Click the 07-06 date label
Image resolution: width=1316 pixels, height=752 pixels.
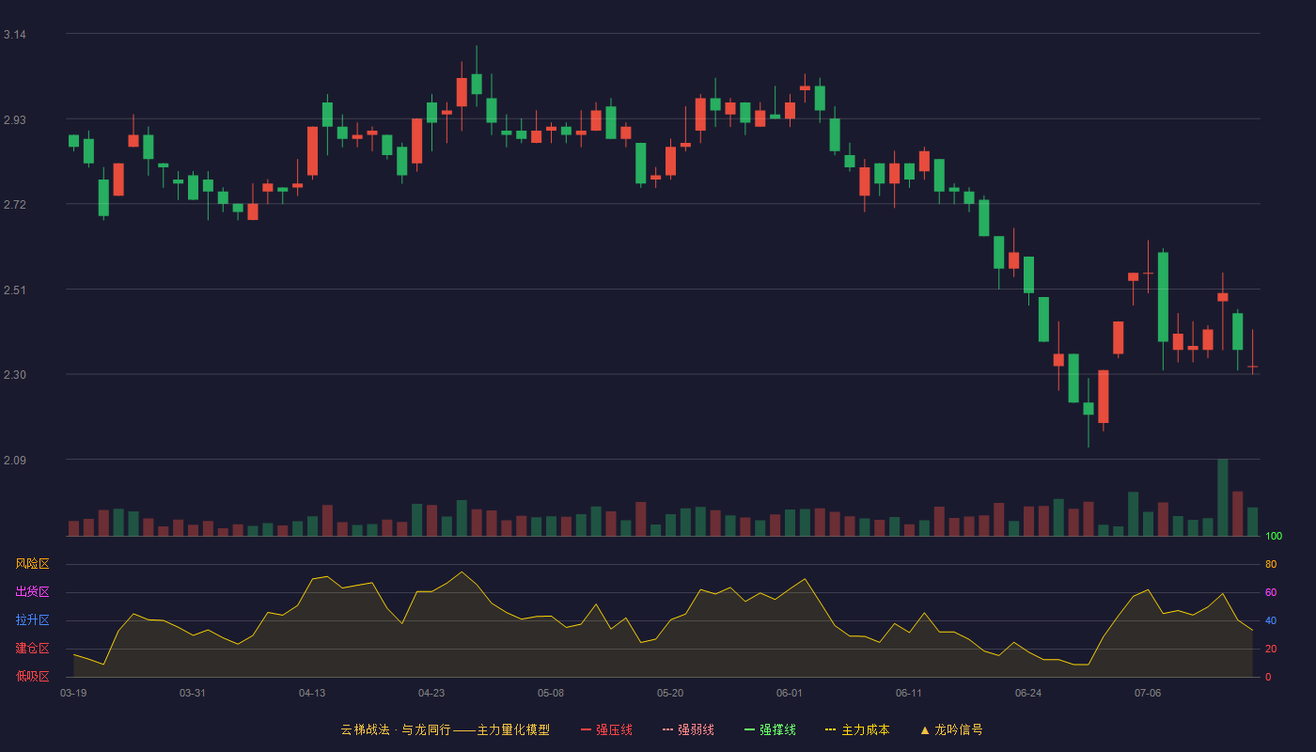tap(1148, 693)
